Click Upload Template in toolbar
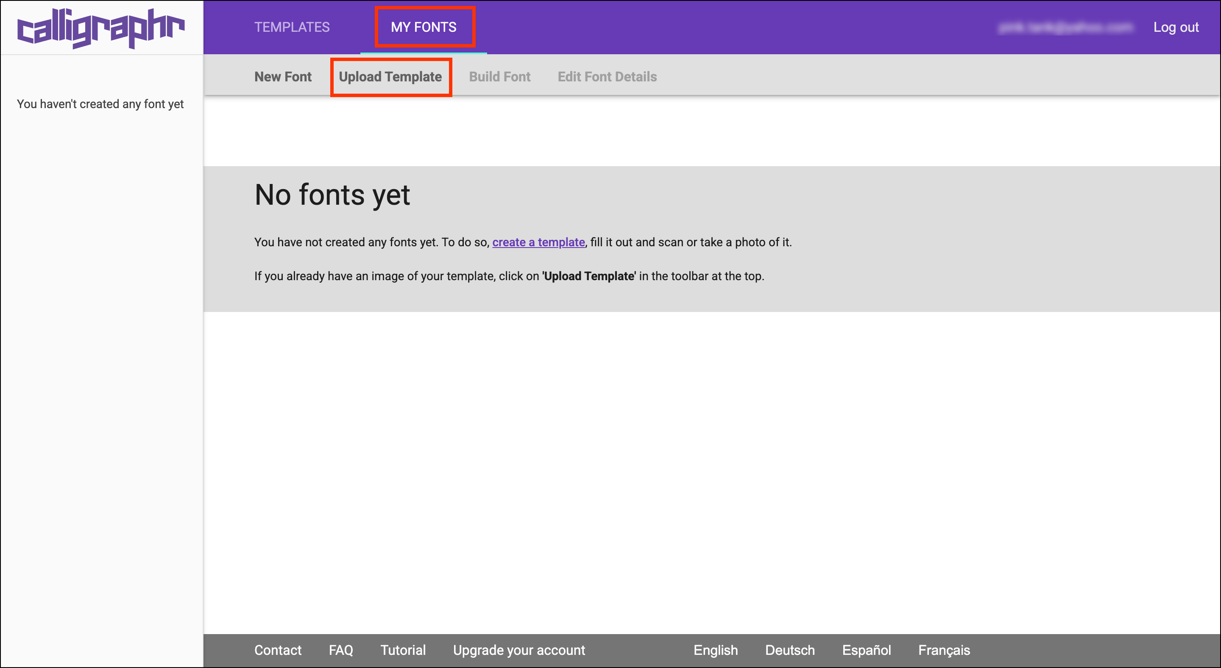 (390, 77)
